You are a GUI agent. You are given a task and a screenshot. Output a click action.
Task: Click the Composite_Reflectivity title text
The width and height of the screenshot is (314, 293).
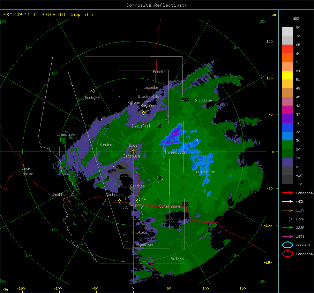pyautogui.click(x=157, y=5)
